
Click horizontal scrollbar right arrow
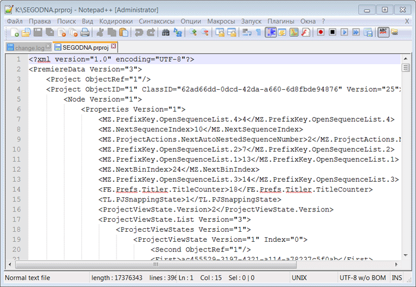[x=397, y=264]
